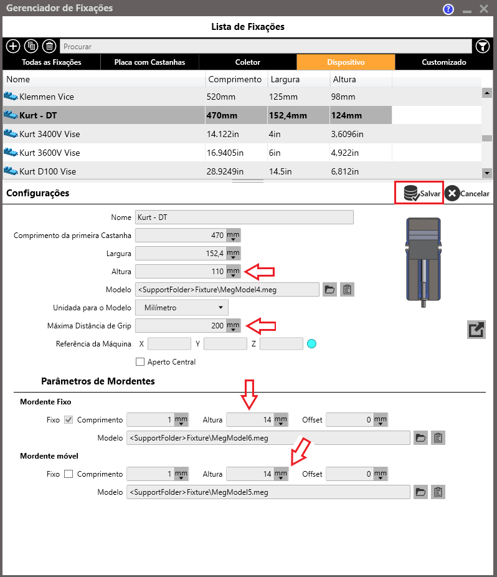Click the fixture list scrollbar thumb
This screenshot has height=577, width=497.
487,138
